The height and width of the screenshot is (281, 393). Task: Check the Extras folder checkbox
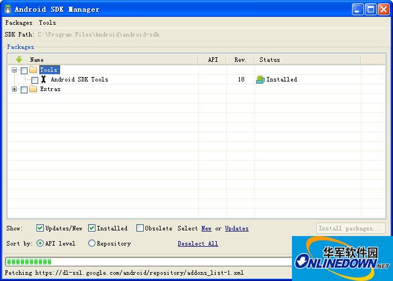point(24,89)
